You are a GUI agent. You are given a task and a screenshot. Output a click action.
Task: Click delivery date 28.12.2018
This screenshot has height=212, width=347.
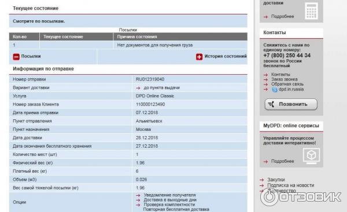[147, 138]
